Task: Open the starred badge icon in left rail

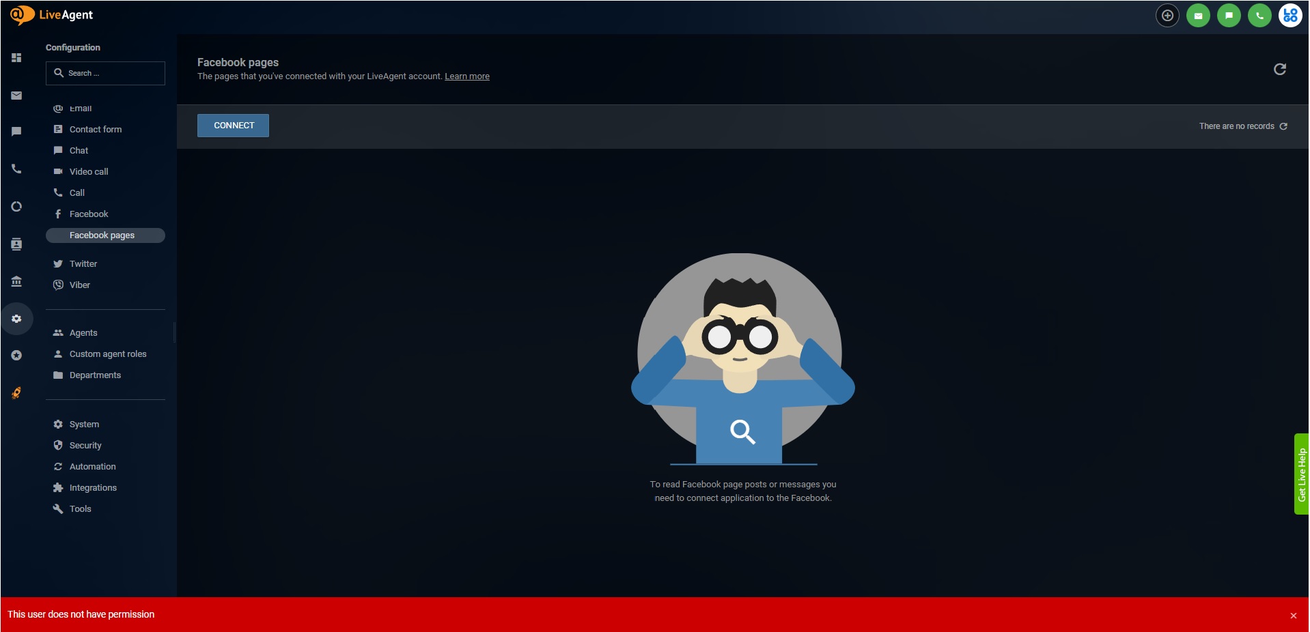Action: pos(16,356)
